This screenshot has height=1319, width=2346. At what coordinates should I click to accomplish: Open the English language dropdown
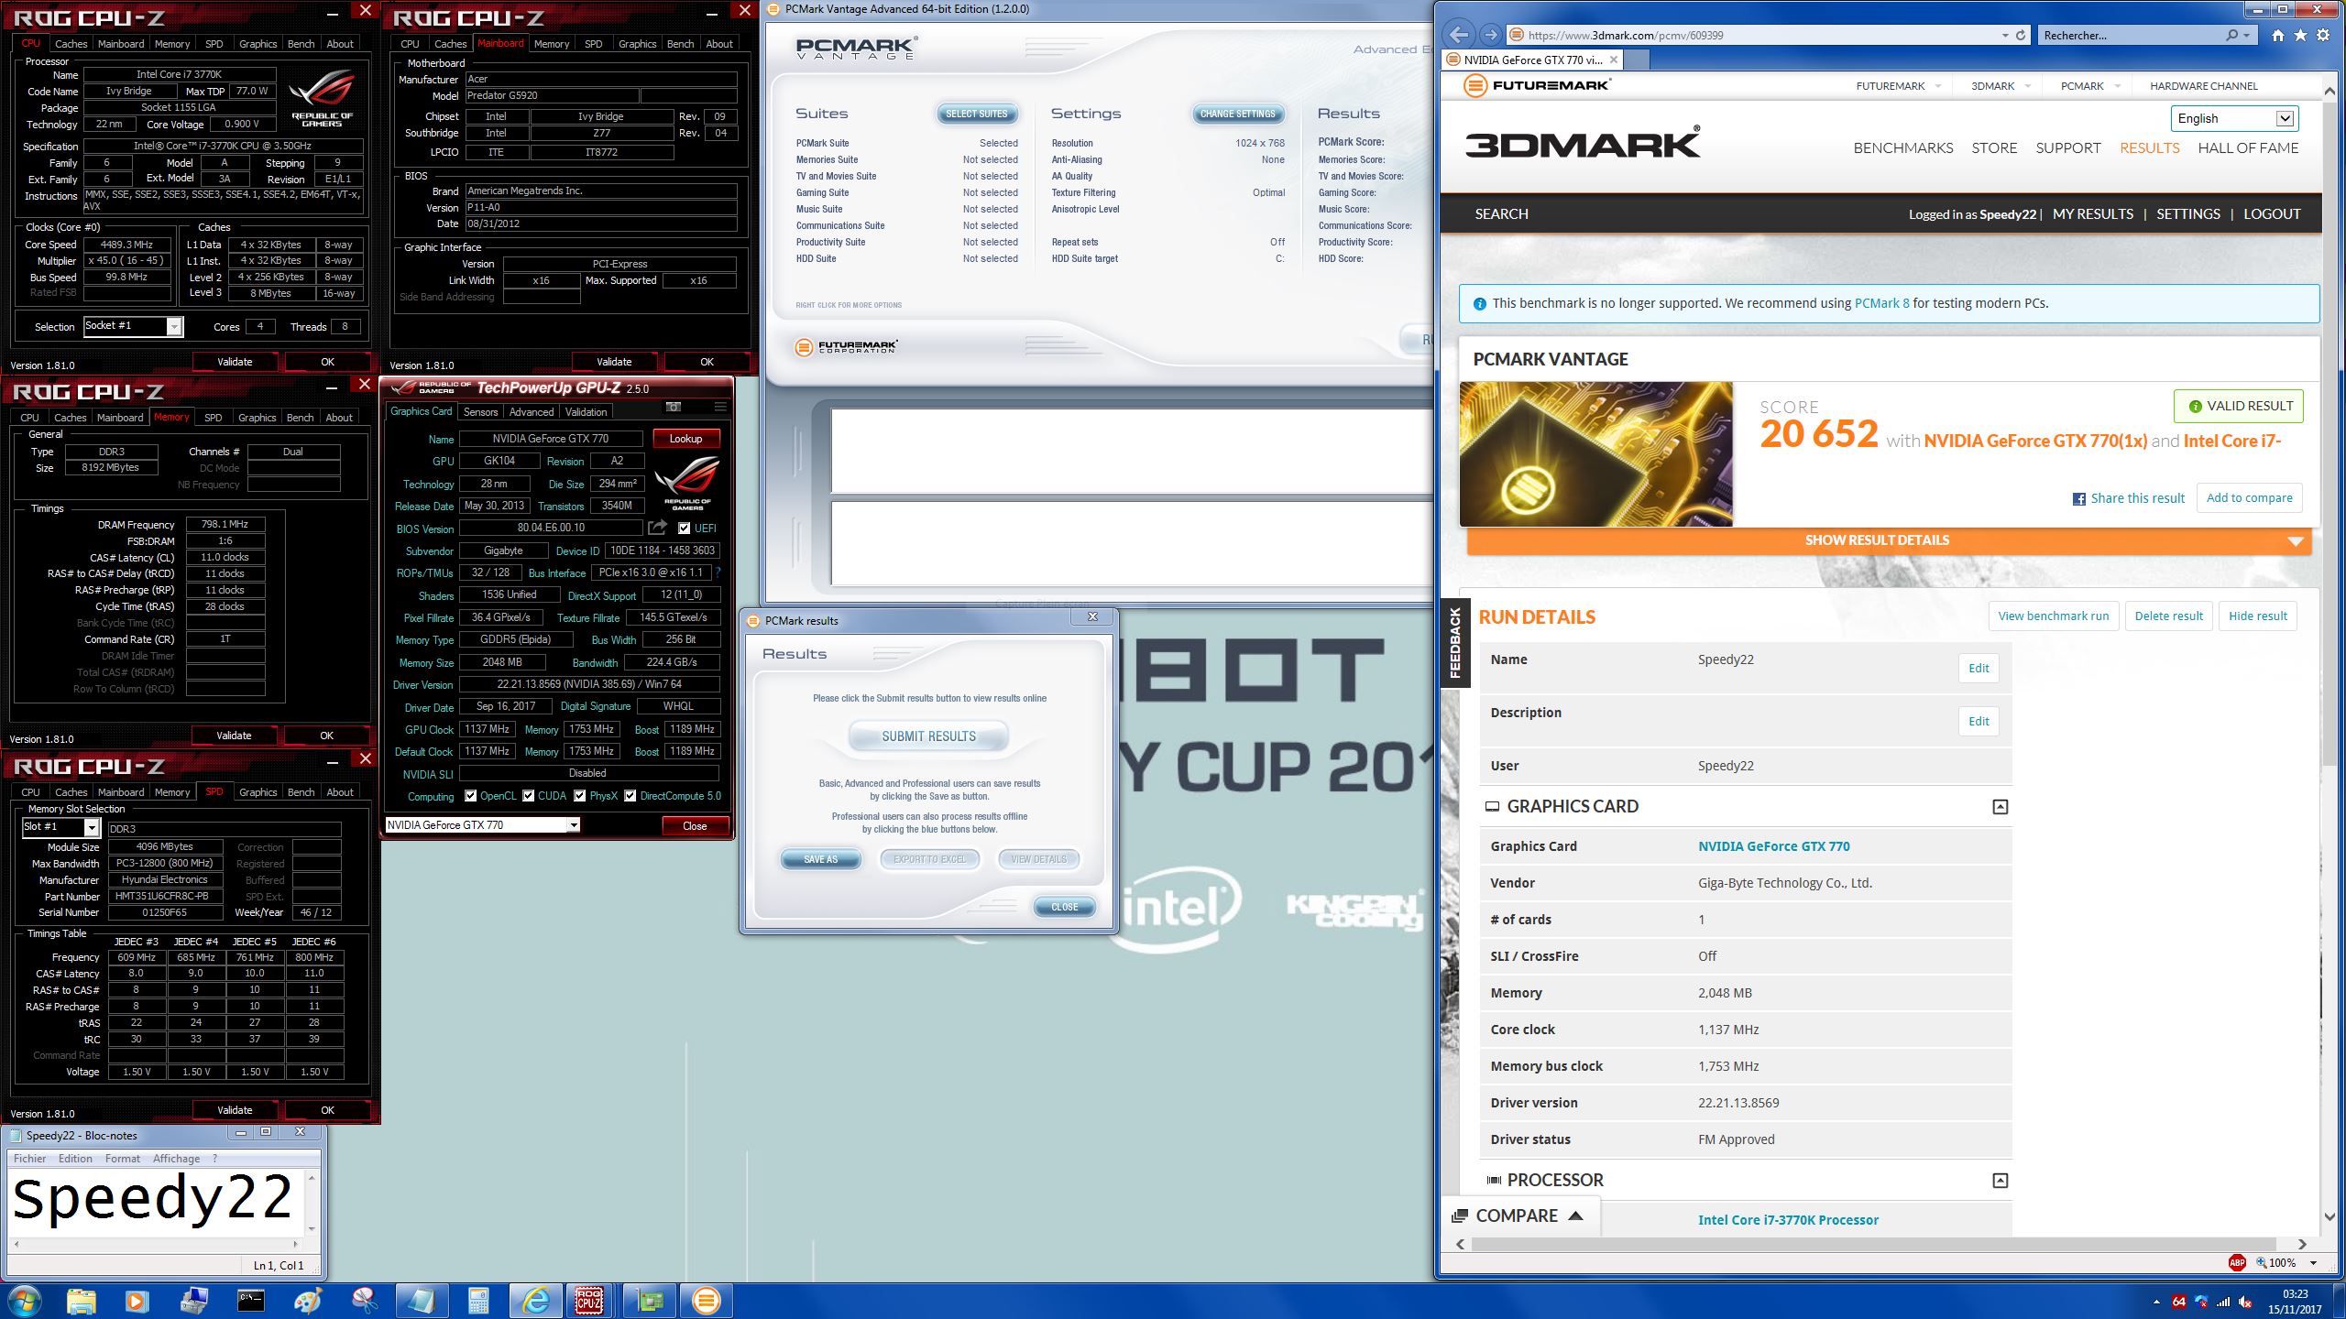point(2234,118)
